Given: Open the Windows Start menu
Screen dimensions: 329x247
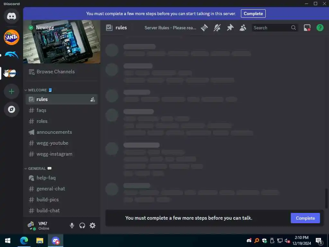Looking at the screenshot, I should [8, 241].
